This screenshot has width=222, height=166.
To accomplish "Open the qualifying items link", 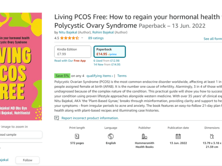I will [x=100, y=76].
